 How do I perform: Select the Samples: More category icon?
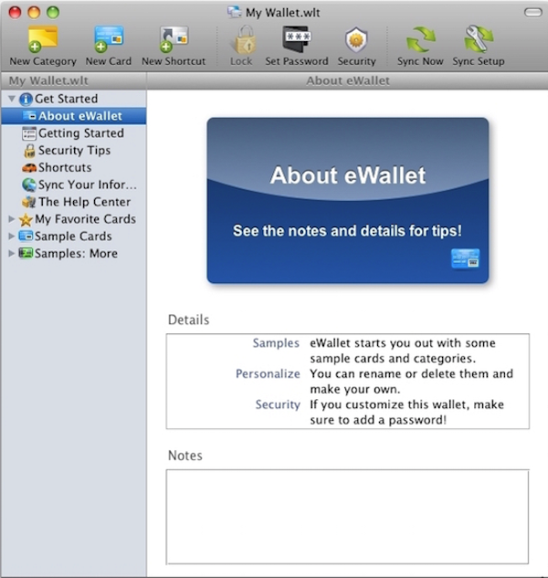click(x=26, y=253)
